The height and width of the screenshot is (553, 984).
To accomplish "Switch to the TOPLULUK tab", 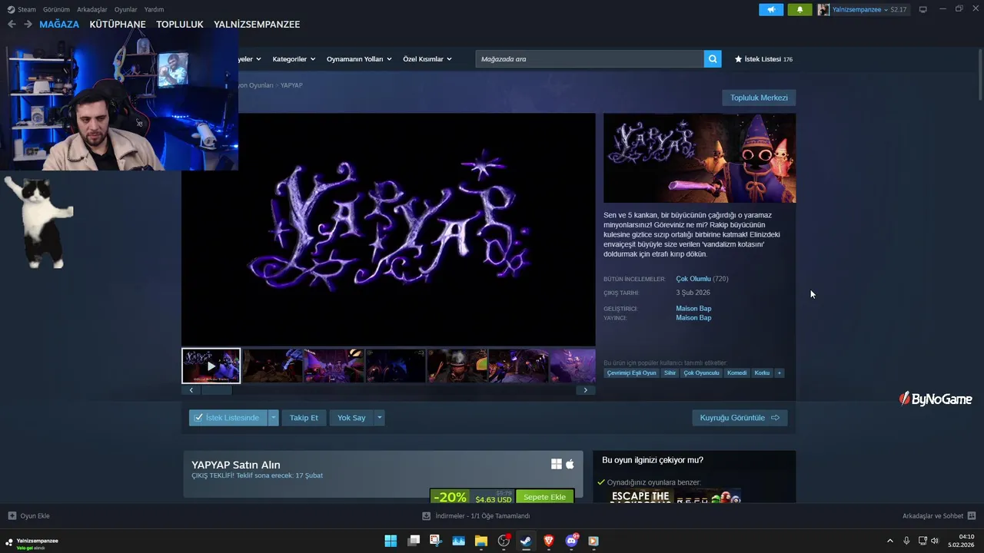I will click(x=180, y=25).
